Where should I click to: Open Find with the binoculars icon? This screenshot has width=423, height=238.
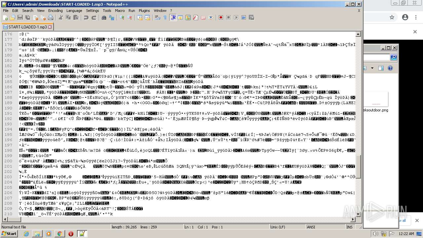click(104, 18)
